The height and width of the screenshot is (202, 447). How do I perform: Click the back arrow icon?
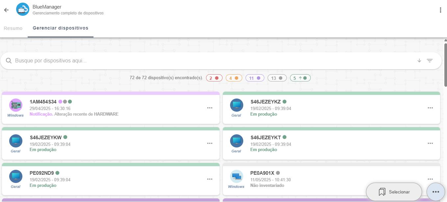coord(6,10)
